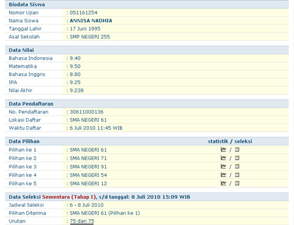Click the '75 dari 75' ranking link

click(x=82, y=221)
